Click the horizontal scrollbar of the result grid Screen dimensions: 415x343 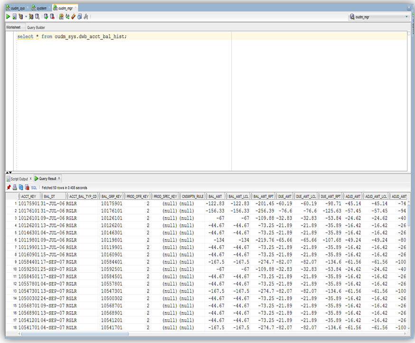[75, 334]
